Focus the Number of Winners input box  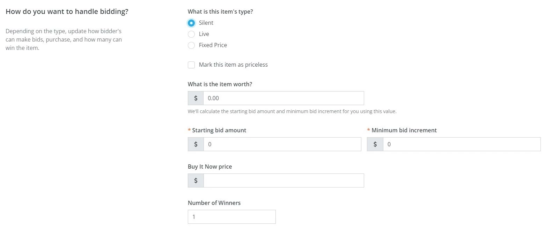[x=231, y=217]
